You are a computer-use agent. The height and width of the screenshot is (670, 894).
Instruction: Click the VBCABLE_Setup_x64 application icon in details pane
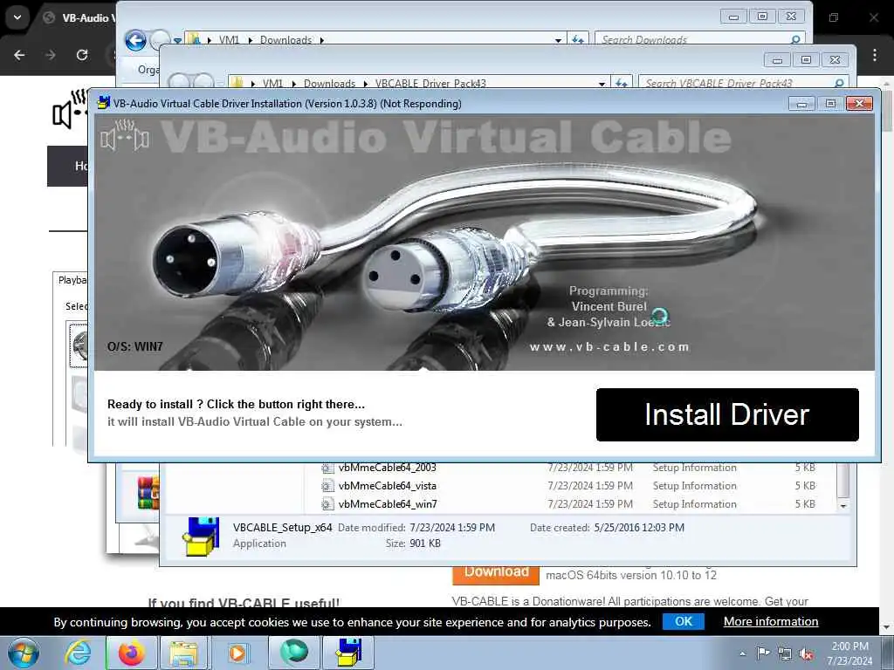point(201,537)
